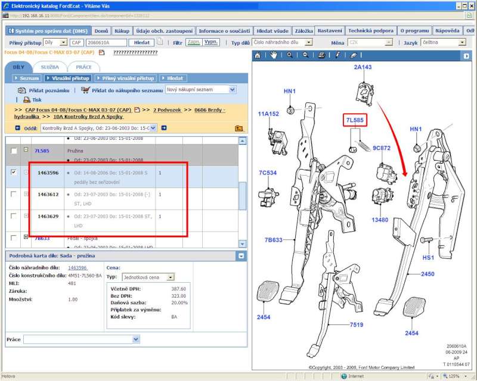Collapse the 7L585 Pružina tree row
The width and height of the screenshot is (477, 381).
pyautogui.click(x=26, y=151)
